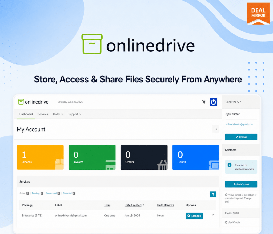Click the Enterprise (5 TB) package cell
The width and height of the screenshot is (273, 234).
click(x=32, y=216)
